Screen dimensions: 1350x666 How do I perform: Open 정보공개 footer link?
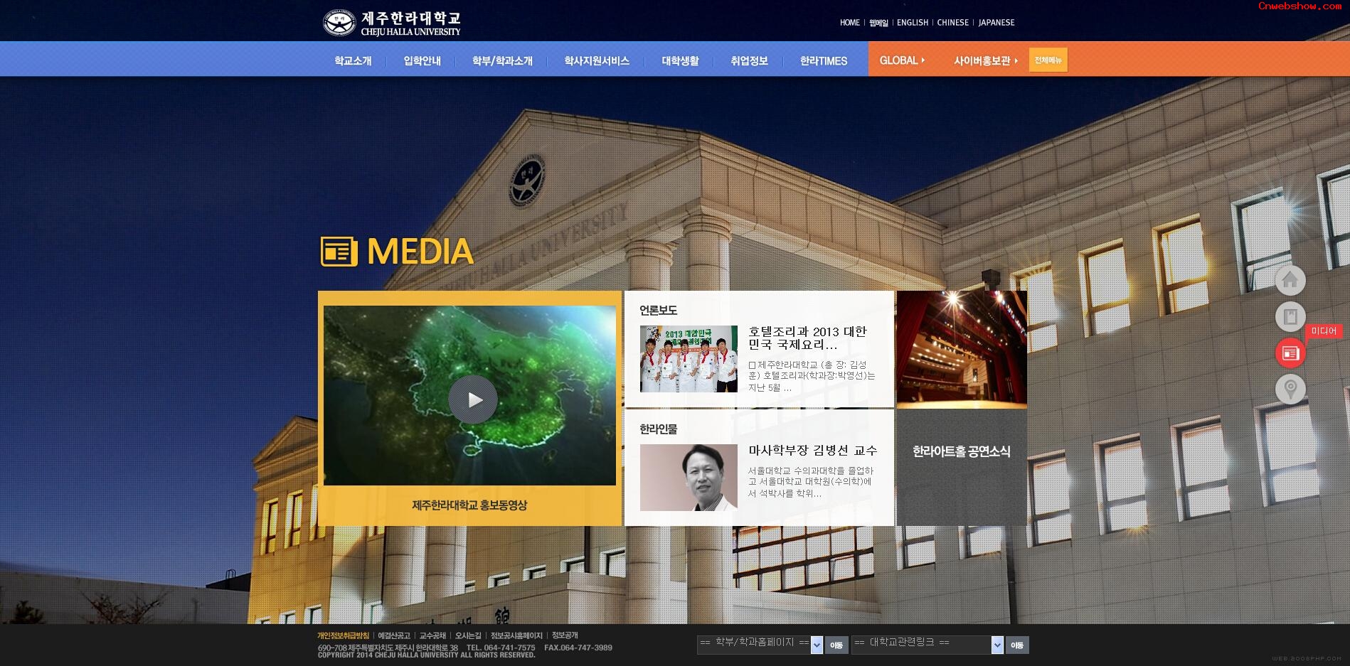pyautogui.click(x=565, y=635)
